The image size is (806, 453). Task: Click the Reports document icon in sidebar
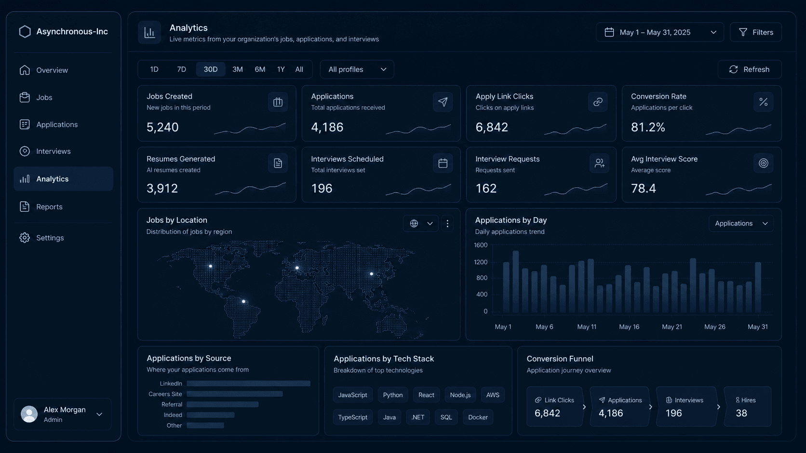tap(25, 207)
